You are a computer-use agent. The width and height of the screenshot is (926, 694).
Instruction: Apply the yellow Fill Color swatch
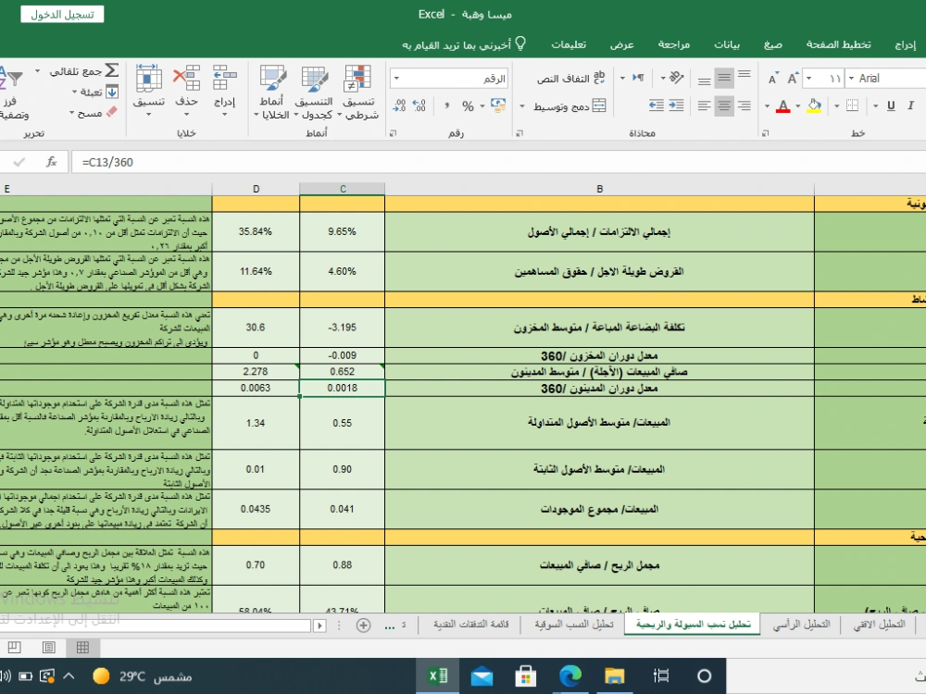(814, 106)
